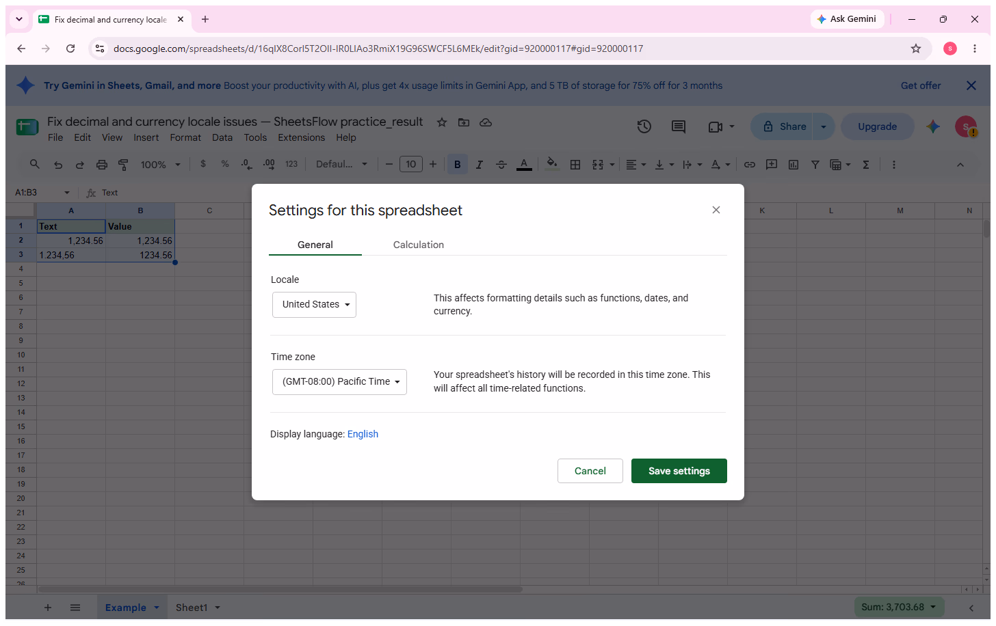Switch to the Calculation tab
Screen dimensions: 996x626
[x=419, y=245]
